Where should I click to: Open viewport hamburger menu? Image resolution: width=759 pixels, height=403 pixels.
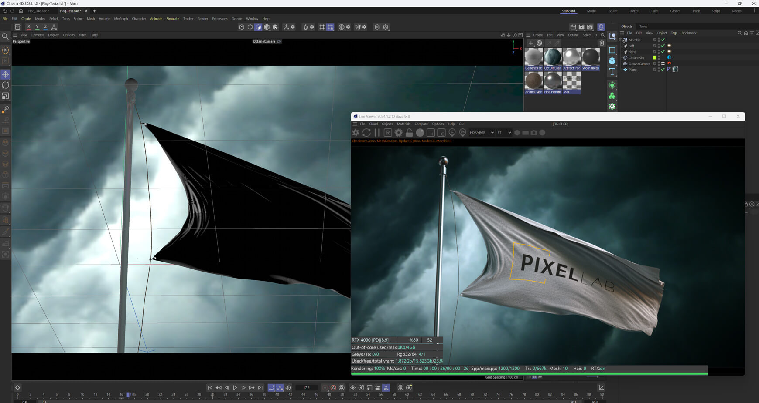15,35
